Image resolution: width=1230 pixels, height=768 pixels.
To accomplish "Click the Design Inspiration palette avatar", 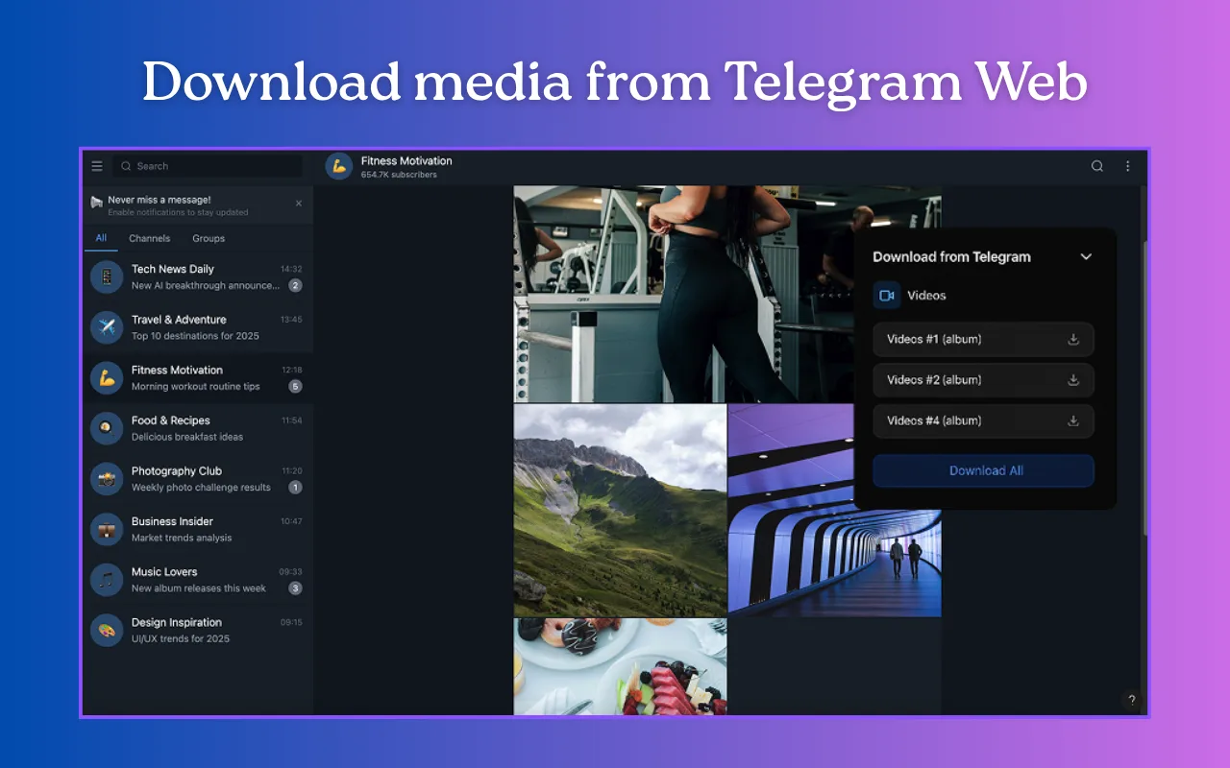I will click(x=107, y=630).
